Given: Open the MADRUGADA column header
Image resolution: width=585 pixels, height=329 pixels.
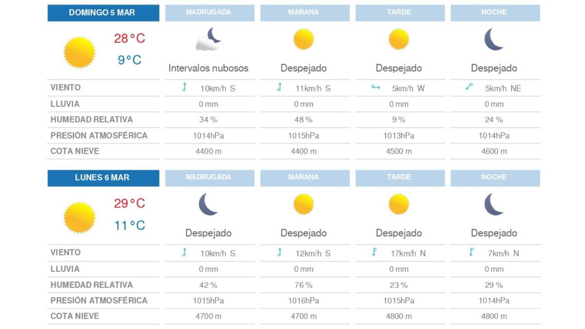Looking at the screenshot, I should (x=210, y=13).
